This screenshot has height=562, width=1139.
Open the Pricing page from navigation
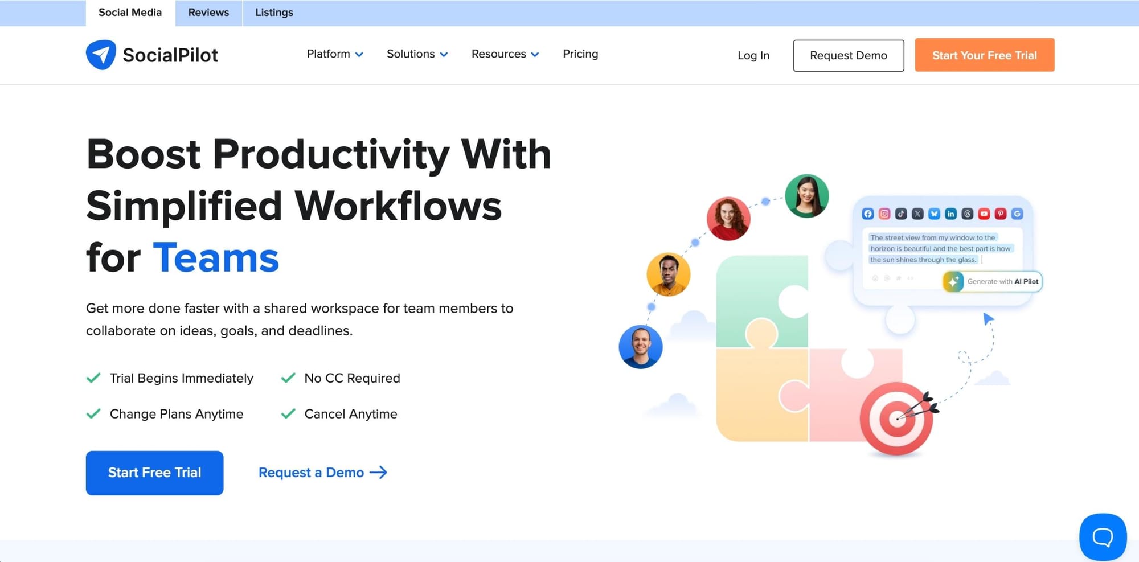pyautogui.click(x=580, y=54)
